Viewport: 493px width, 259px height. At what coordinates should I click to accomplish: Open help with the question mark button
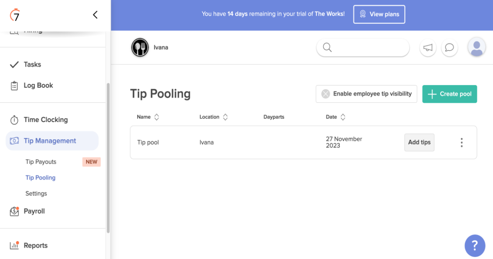pos(475,245)
